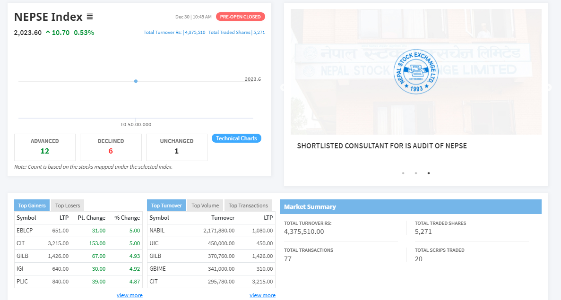Screen dimensions: 561x300
Task: Select the second carousel dot indicator
Action: point(416,173)
